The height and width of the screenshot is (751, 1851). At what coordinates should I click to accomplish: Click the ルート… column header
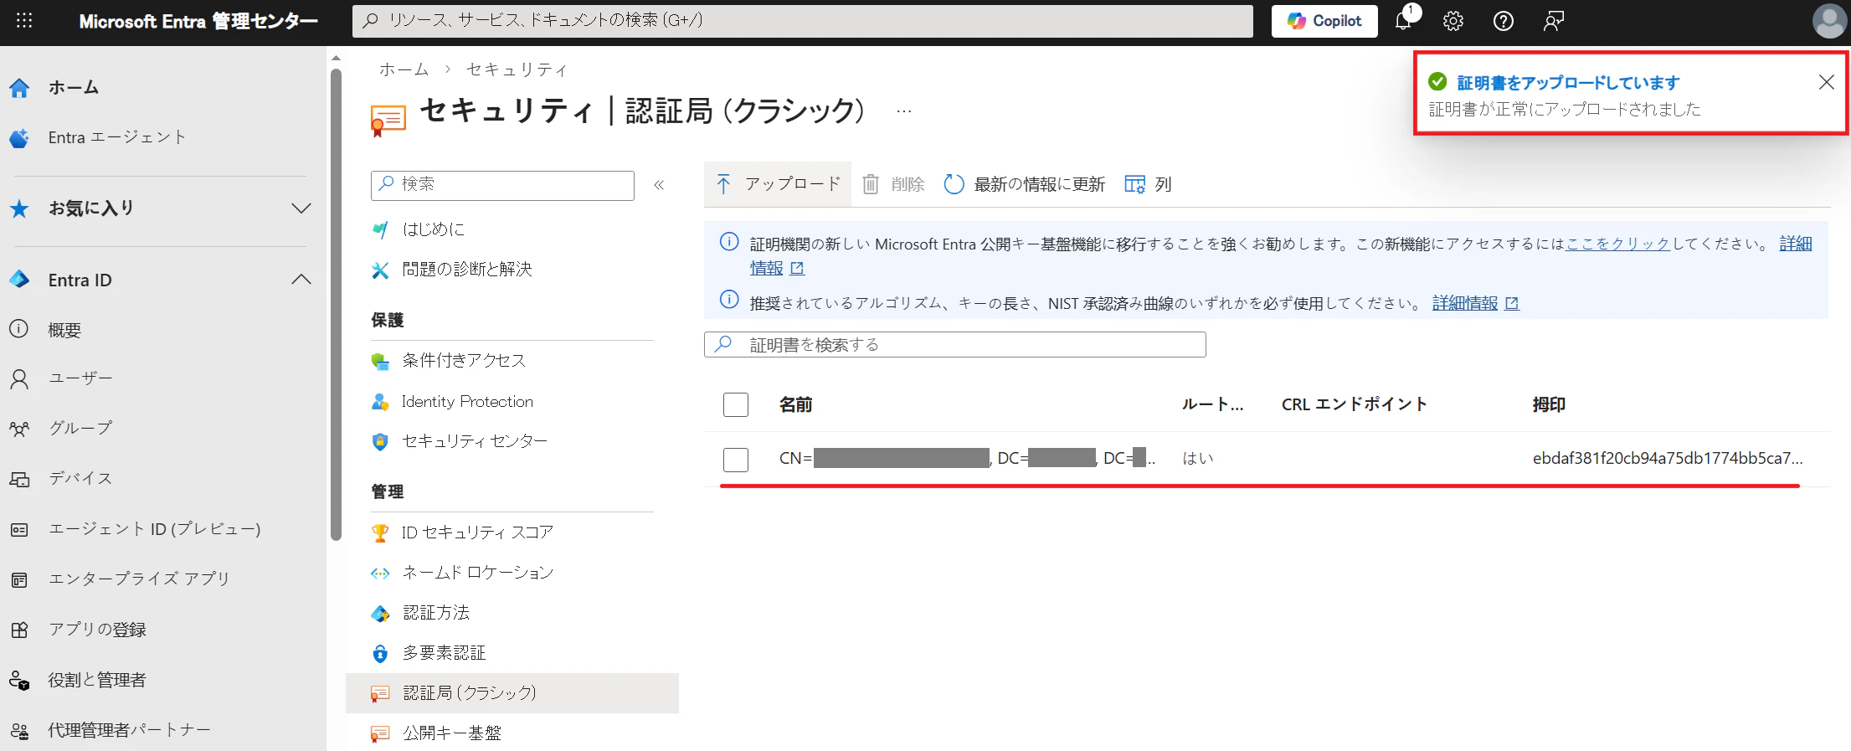click(1212, 405)
